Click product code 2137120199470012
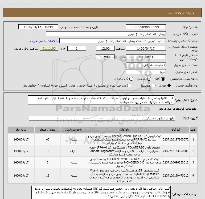The image size is (205, 199). coord(176,175)
